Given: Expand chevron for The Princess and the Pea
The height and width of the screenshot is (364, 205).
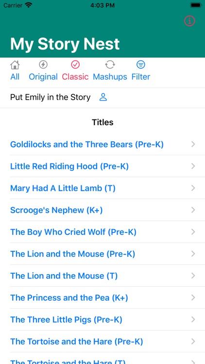Looking at the screenshot, I should (193, 298).
